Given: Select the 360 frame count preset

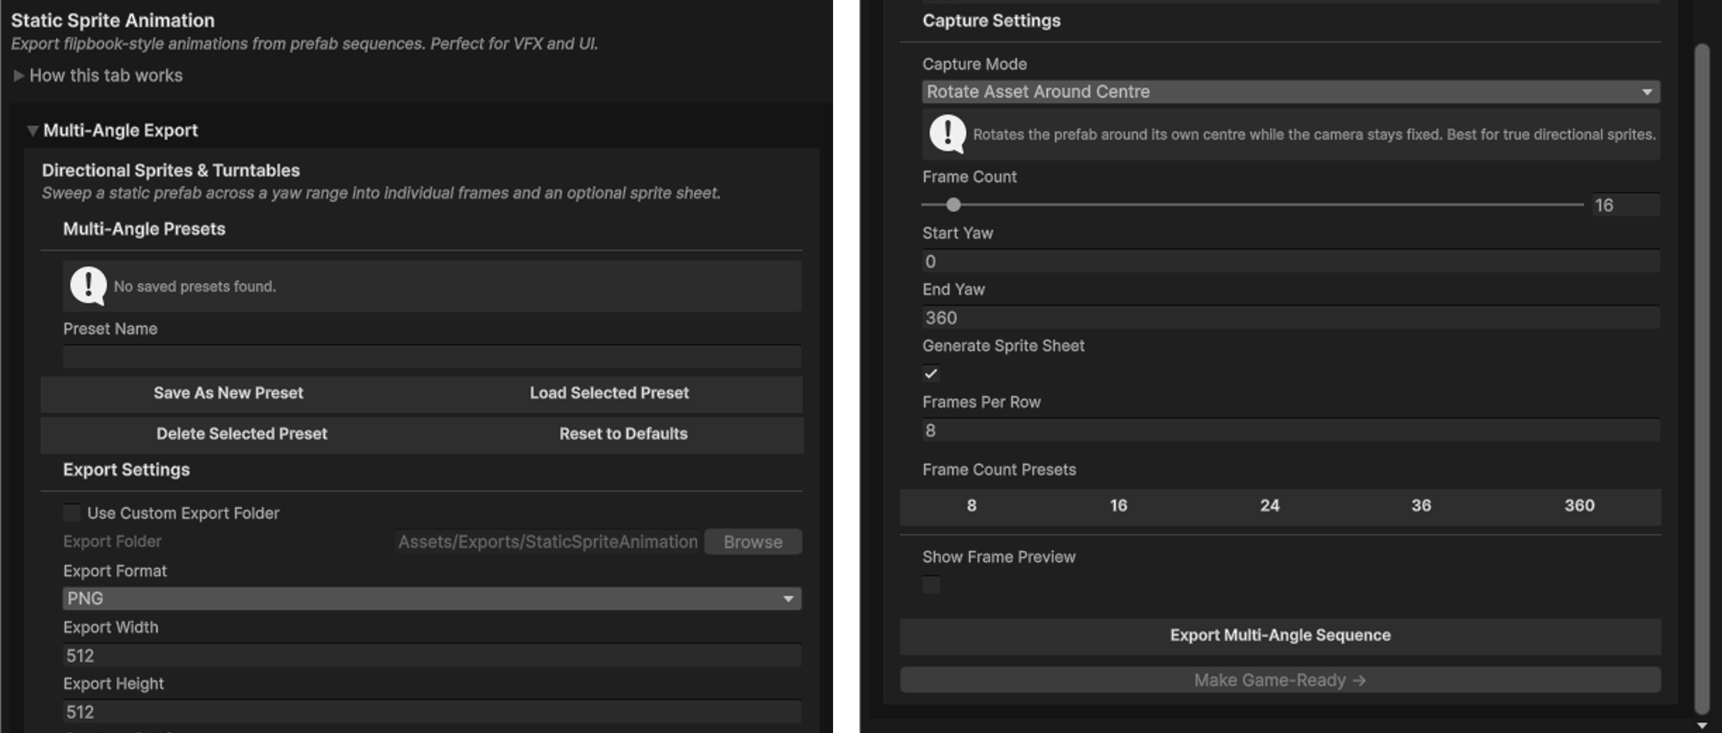Looking at the screenshot, I should [1579, 506].
